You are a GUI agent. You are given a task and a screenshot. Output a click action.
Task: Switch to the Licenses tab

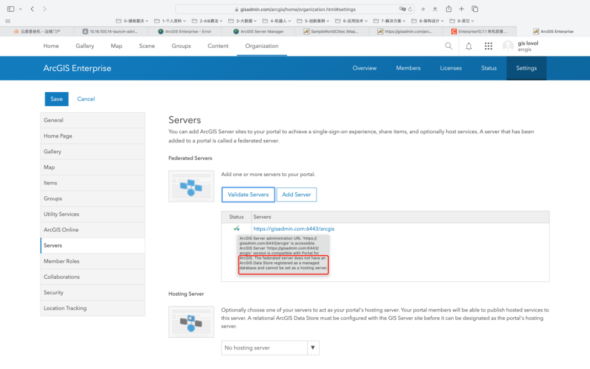point(451,68)
